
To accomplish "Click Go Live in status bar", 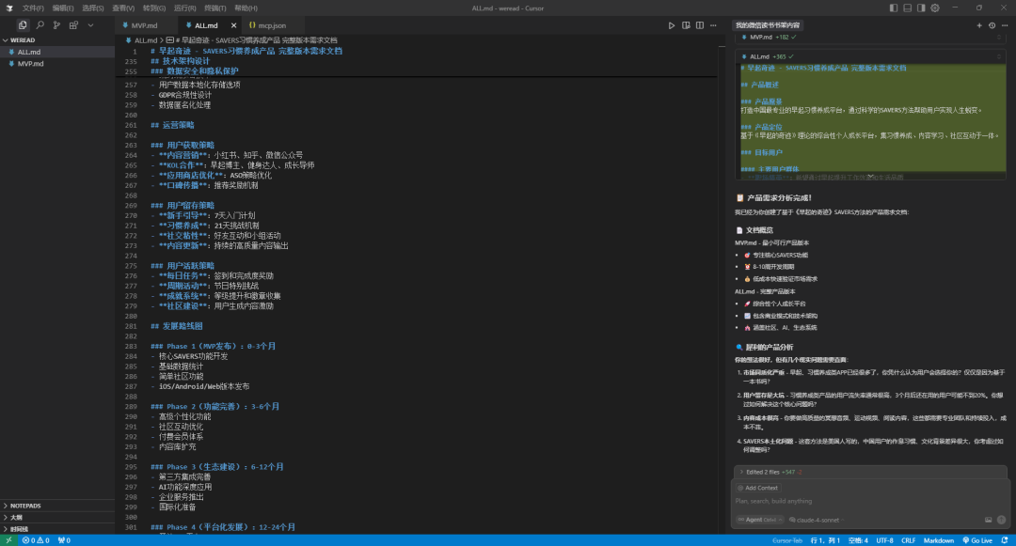I will point(977,540).
